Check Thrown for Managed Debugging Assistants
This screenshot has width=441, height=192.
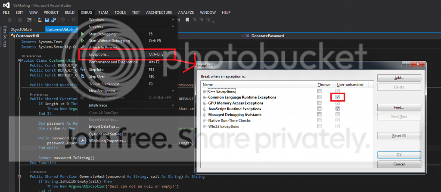click(319, 114)
